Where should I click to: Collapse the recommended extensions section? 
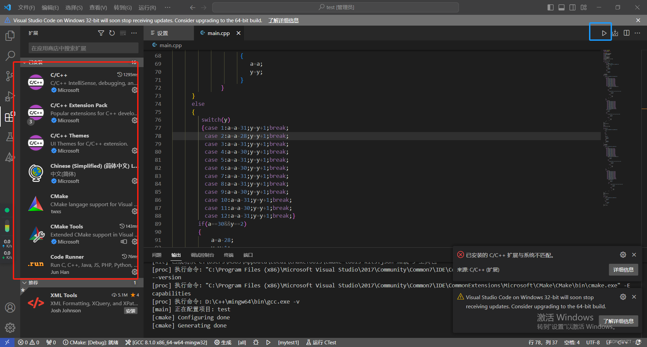(x=82, y=283)
